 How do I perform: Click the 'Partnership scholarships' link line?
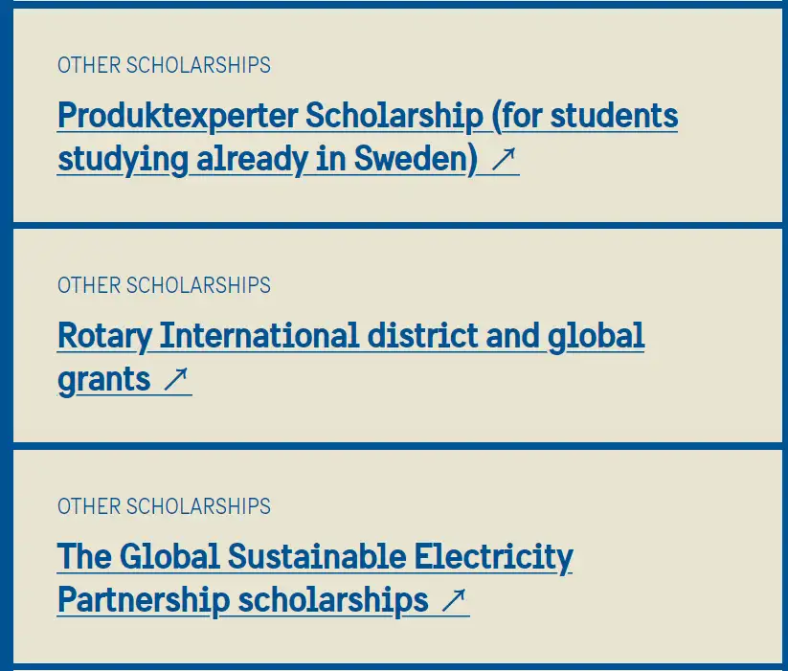[242, 600]
